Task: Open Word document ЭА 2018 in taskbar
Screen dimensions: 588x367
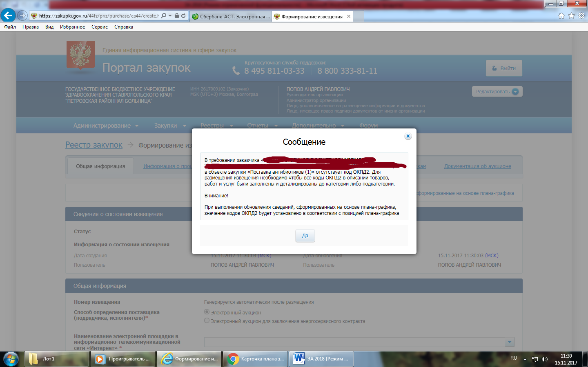Action: tap(321, 359)
